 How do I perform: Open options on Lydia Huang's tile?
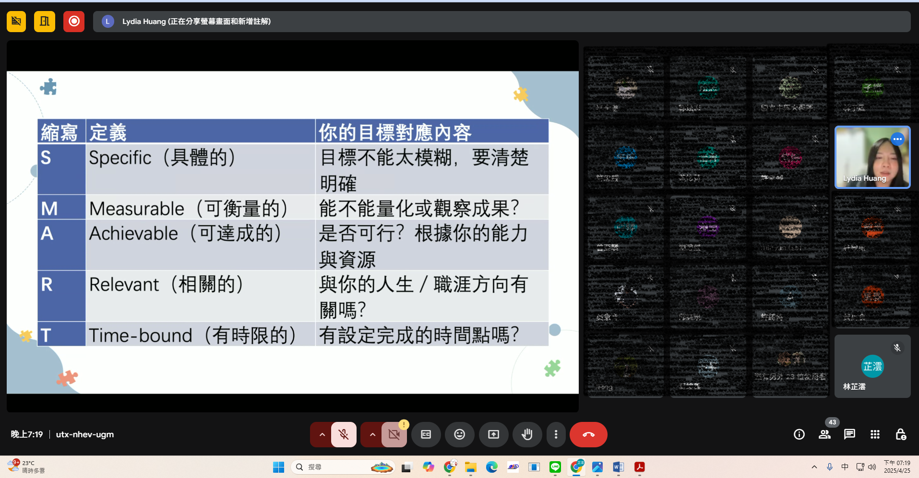[x=897, y=139]
